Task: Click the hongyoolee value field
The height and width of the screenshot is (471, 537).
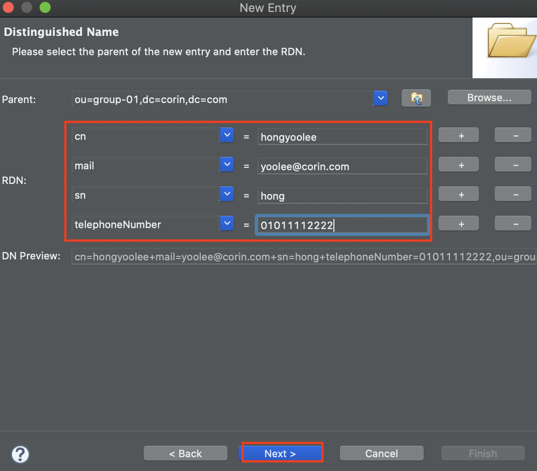Action: click(343, 137)
